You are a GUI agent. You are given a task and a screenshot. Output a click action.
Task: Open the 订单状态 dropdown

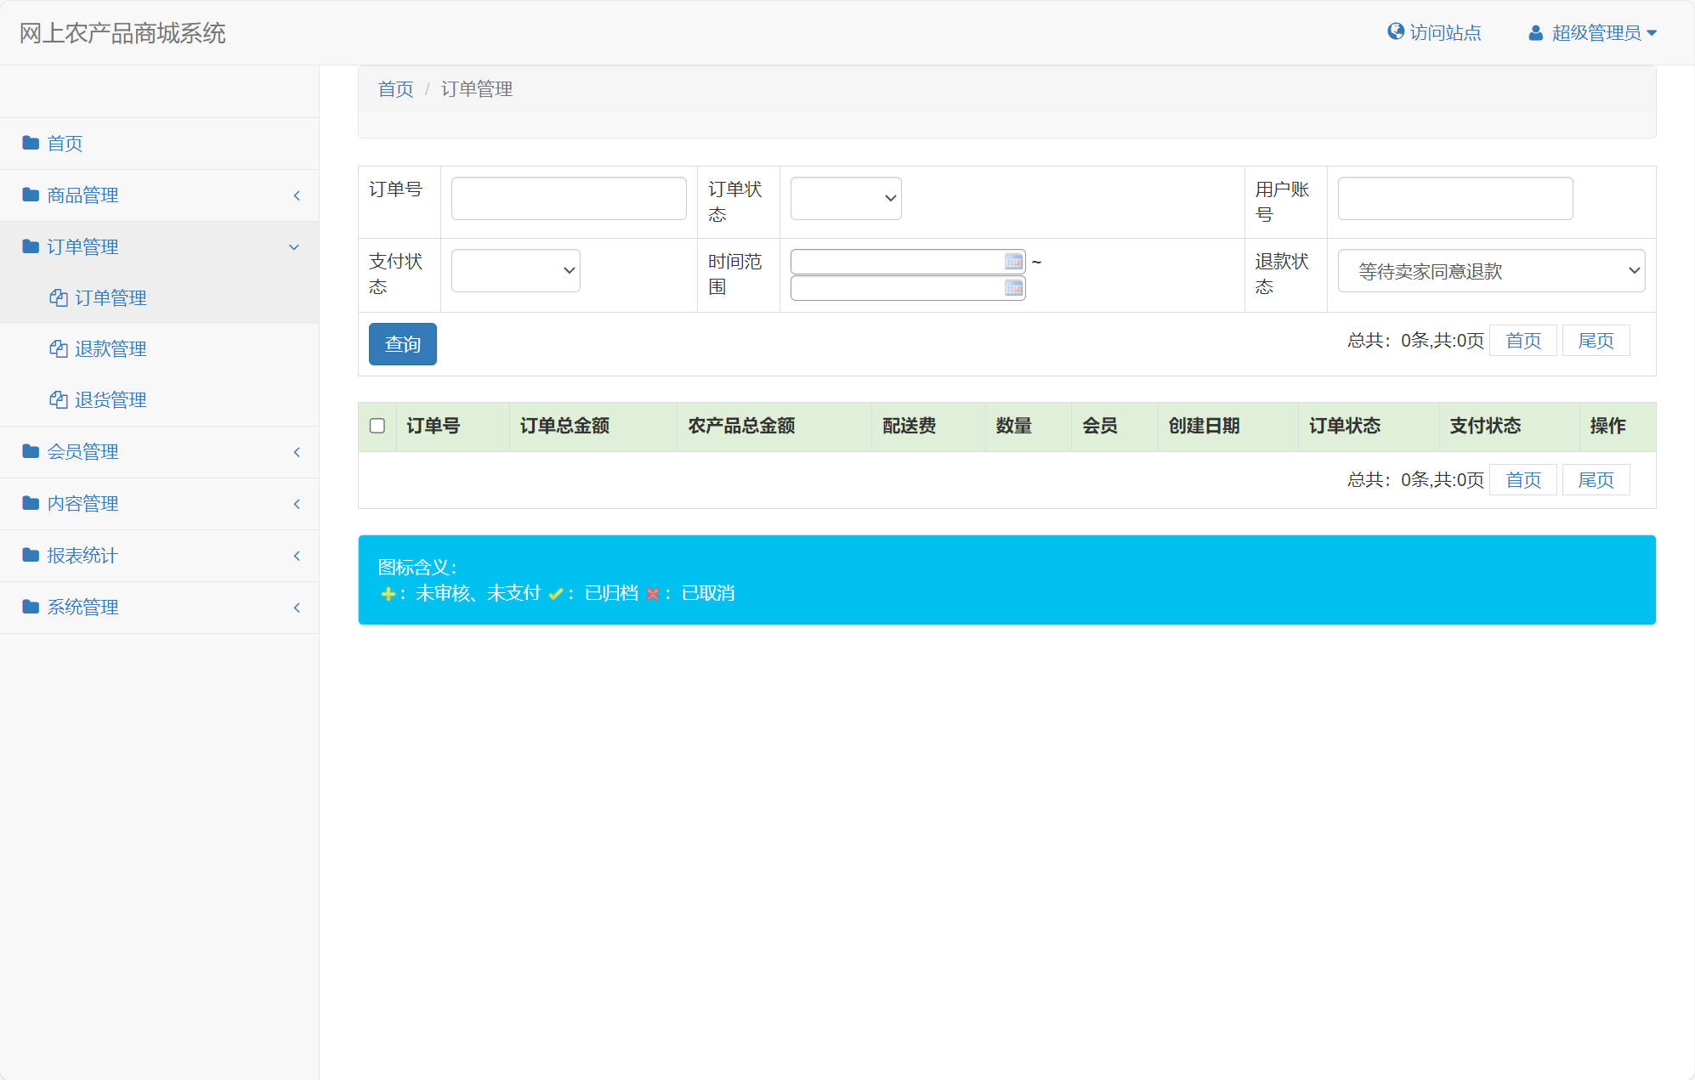tap(845, 197)
